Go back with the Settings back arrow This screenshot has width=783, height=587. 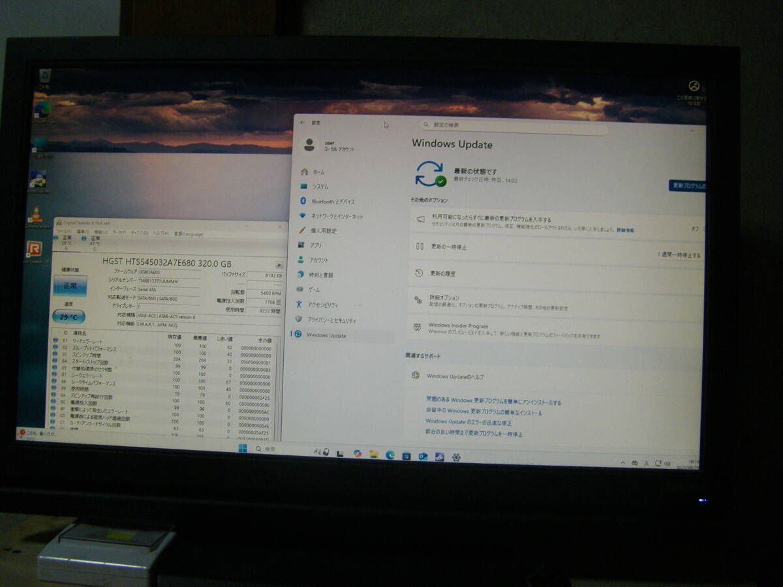click(x=301, y=123)
